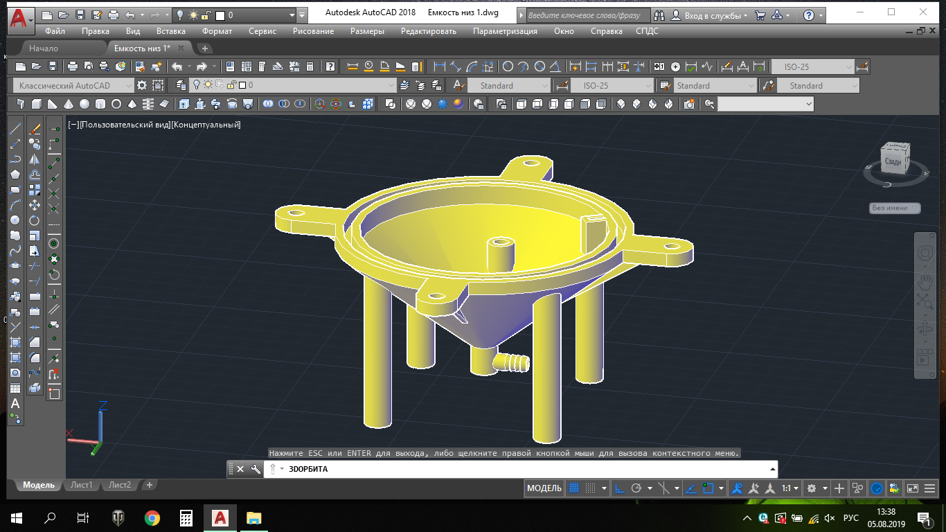Viewport: 946px width, 532px height.
Task: Open the Рисование menu
Action: (313, 31)
